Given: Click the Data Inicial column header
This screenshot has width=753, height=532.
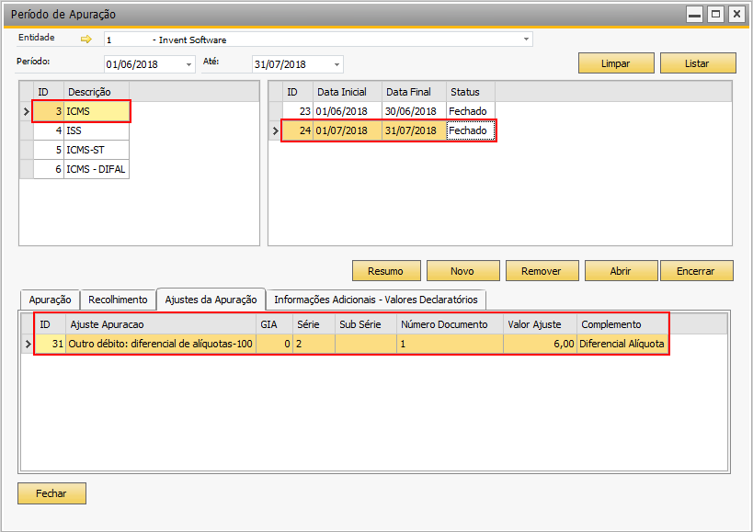Looking at the screenshot, I should tap(348, 92).
